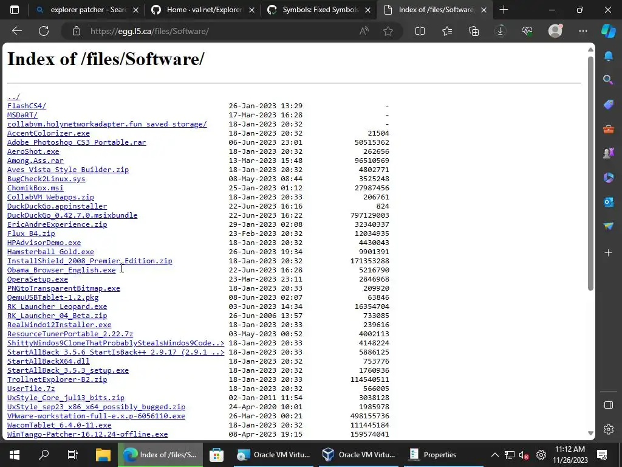Switch to explorer patcher search tab

click(x=86, y=10)
